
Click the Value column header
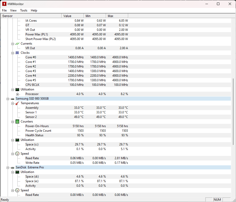pos(73,16)
